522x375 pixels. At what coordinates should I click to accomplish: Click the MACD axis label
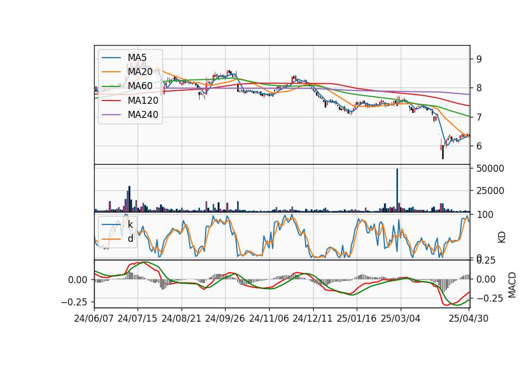(512, 285)
